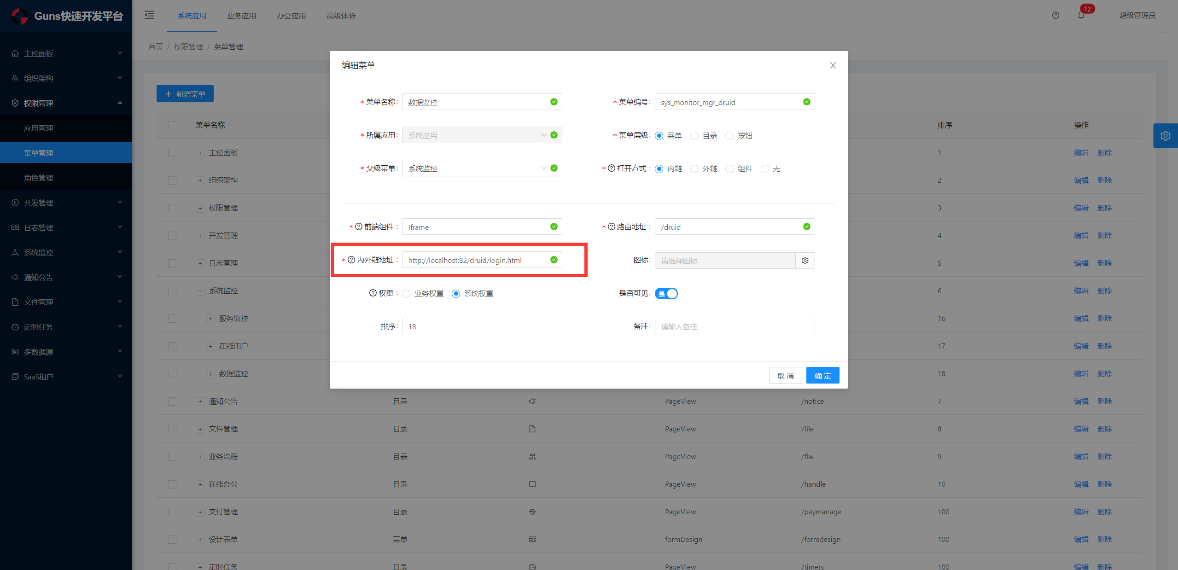Collapse the sidebar with the menu fold icon
Image resolution: width=1178 pixels, height=570 pixels.
point(149,15)
